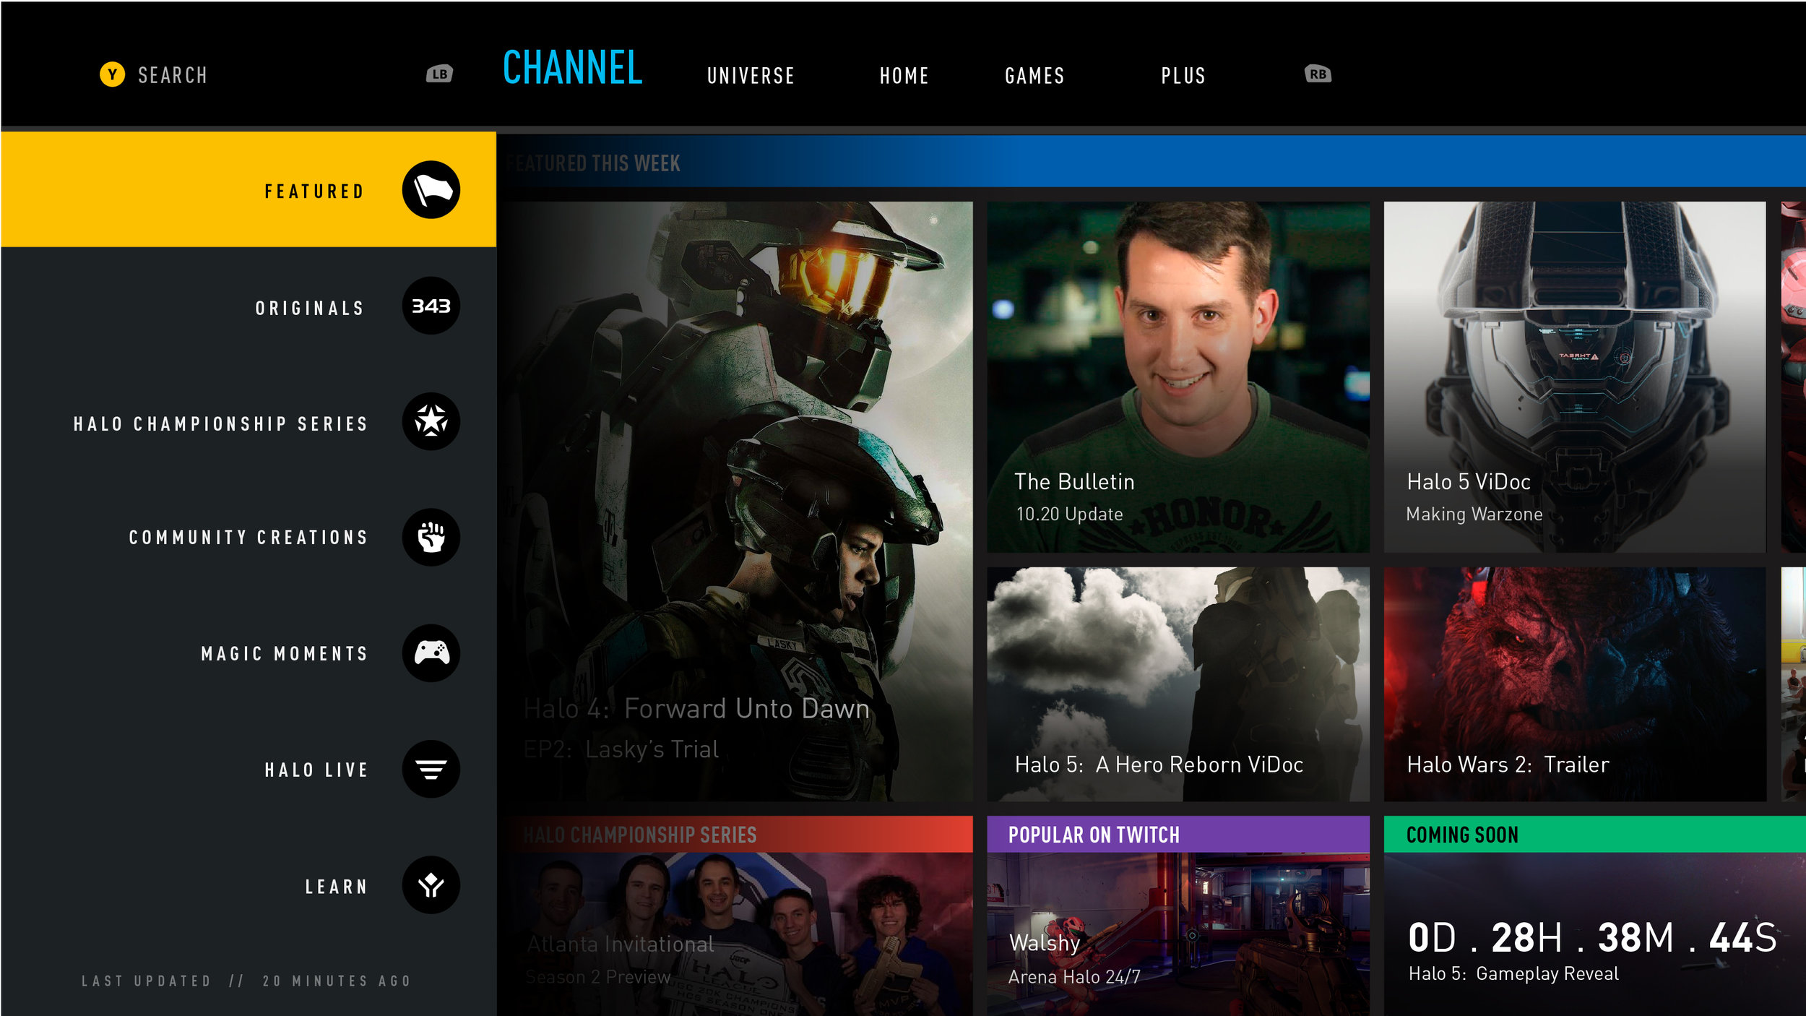Play Halo 5 A Hero Reborn ViDoc

click(1178, 684)
